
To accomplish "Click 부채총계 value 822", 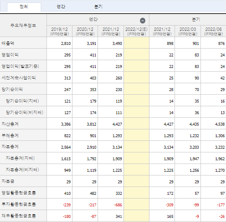I will point(68,136).
